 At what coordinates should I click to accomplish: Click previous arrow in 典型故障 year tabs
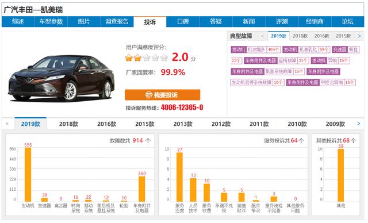tap(263, 36)
